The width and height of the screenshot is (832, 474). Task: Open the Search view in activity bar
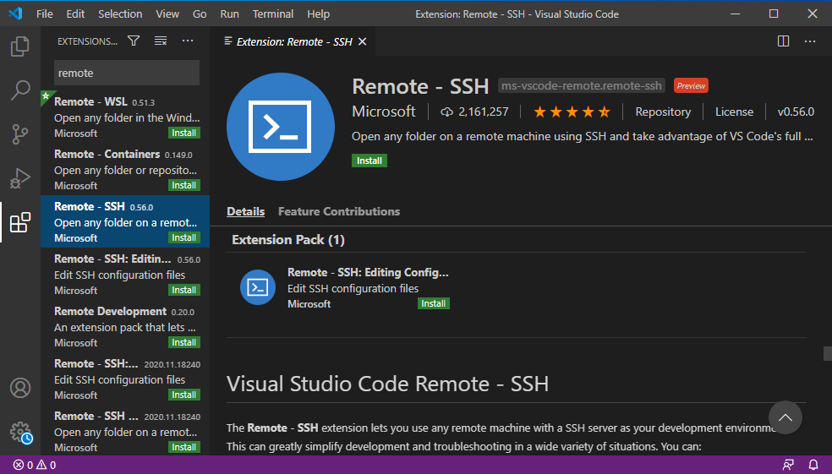point(20,90)
